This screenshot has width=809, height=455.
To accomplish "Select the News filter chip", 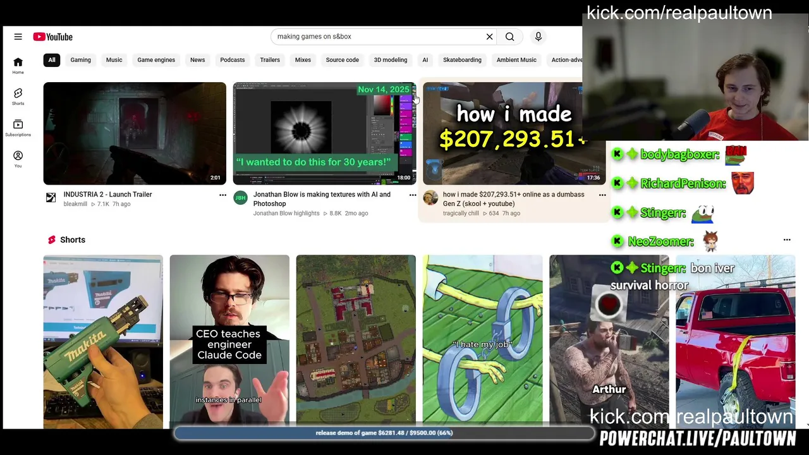I will 198,60.
